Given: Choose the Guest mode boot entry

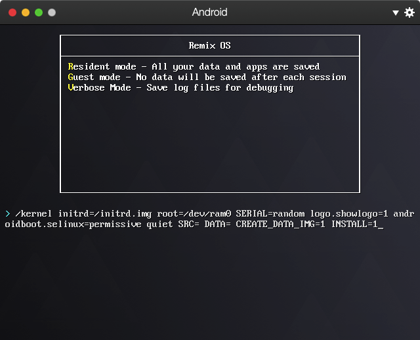Looking at the screenshot, I should point(207,77).
